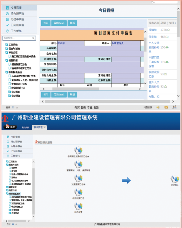Close the 报表管理 tab
Screen dimensions: 182x228
click(45, 127)
